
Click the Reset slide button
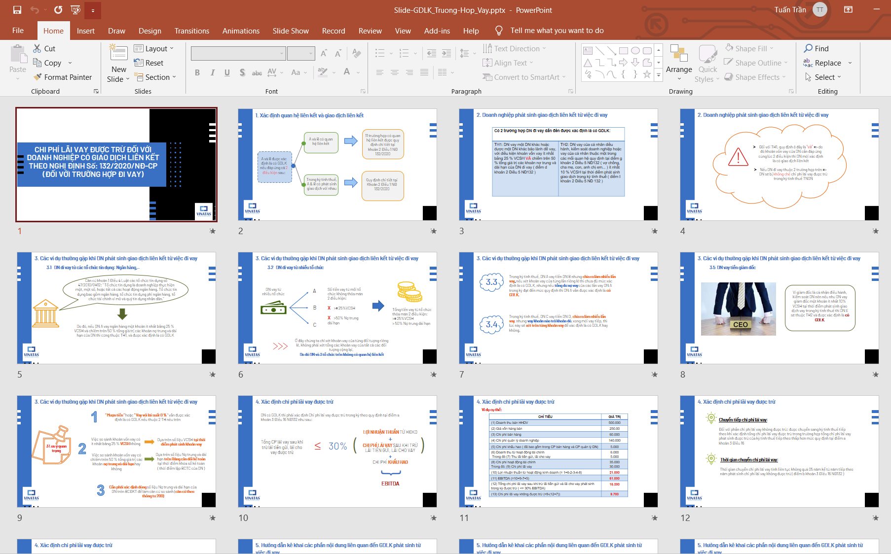point(148,63)
